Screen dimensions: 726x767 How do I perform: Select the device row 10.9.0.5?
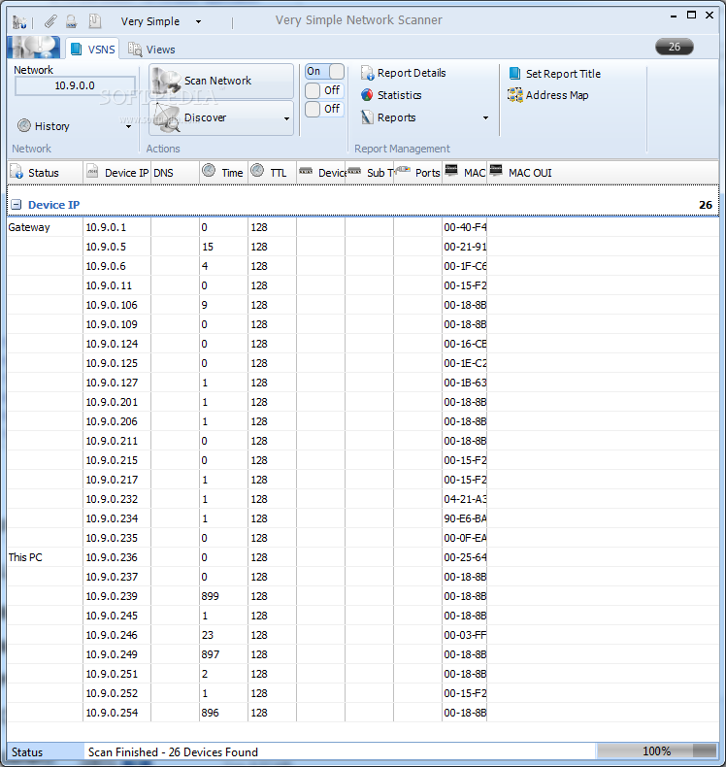point(363,247)
